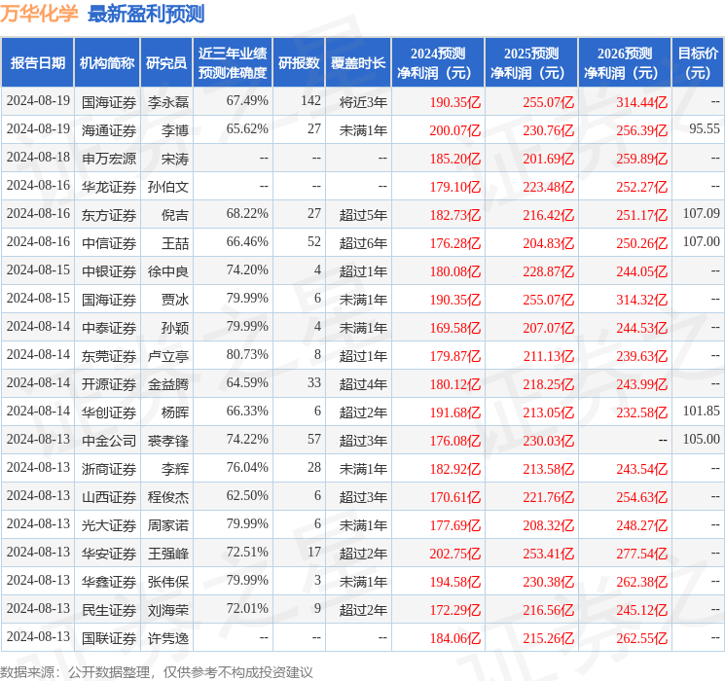Image resolution: width=725 pixels, height=681 pixels.
Task: Click the 覆盖时长 column header
Action: (358, 63)
